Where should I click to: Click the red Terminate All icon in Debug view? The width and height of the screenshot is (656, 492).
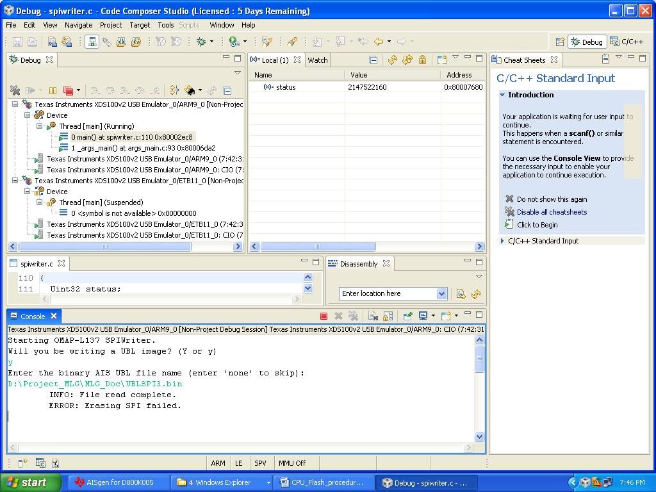pyautogui.click(x=68, y=90)
